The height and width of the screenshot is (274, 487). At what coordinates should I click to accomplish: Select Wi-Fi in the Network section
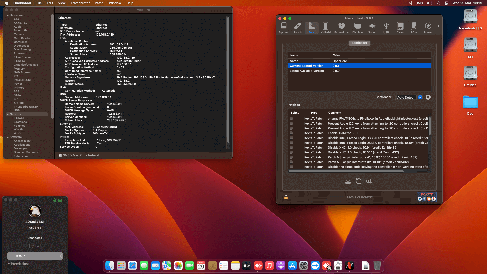[x=18, y=133]
